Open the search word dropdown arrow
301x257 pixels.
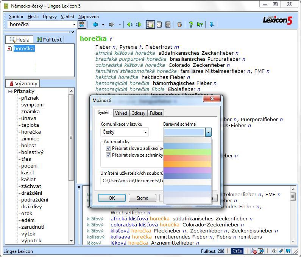tap(74, 25)
